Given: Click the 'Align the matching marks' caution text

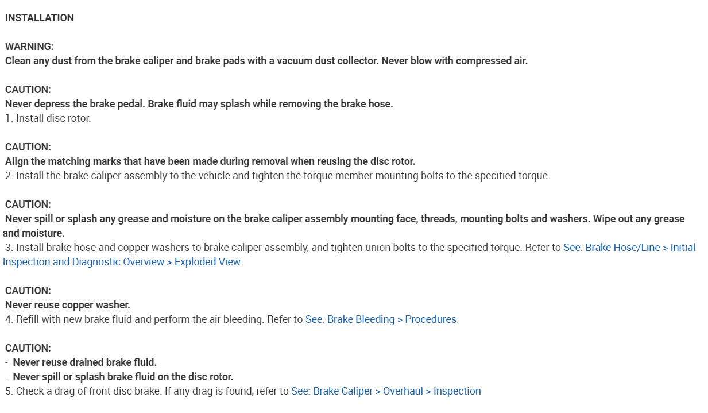Looking at the screenshot, I should pos(210,161).
